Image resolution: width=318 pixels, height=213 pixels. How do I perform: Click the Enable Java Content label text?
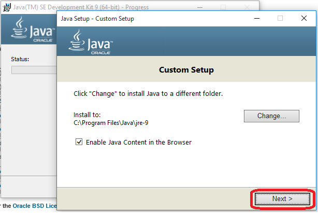(x=138, y=142)
